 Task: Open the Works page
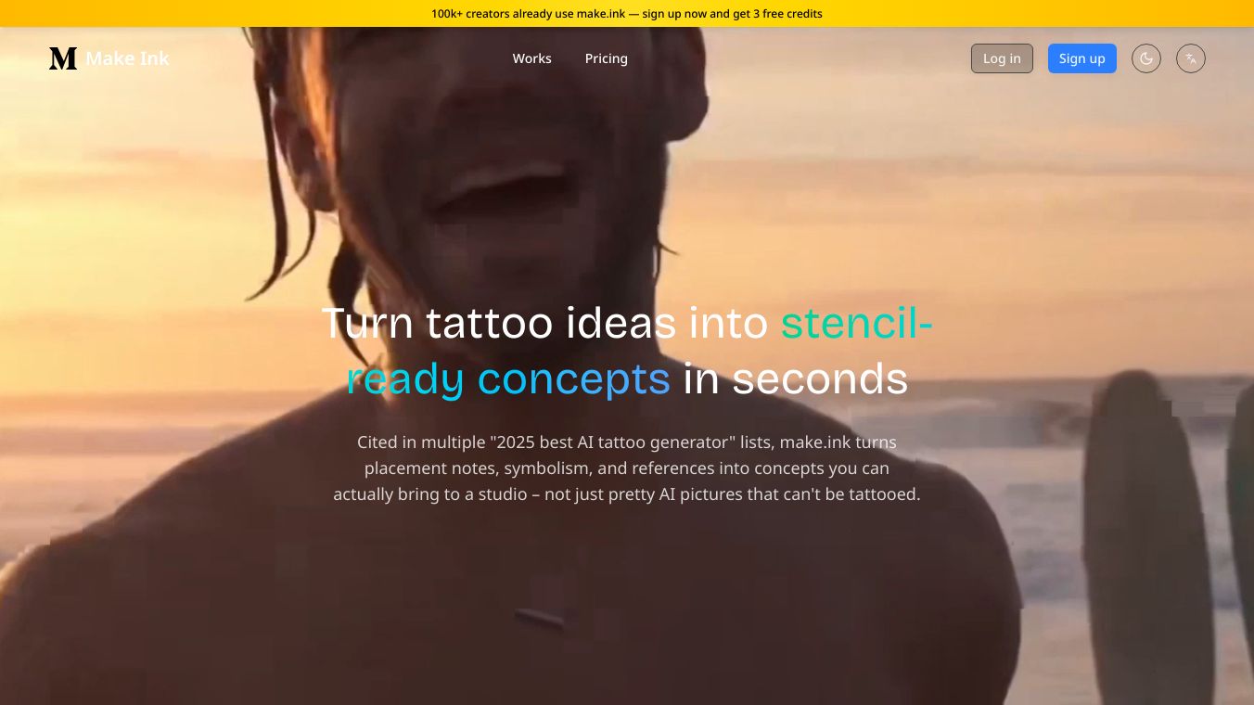tap(531, 58)
